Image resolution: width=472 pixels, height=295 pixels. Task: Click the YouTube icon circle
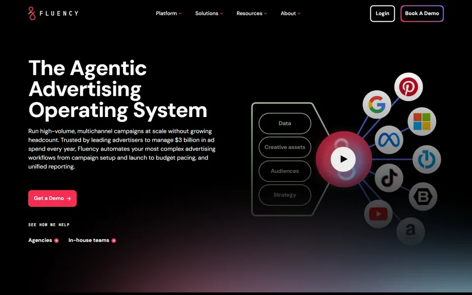click(379, 214)
